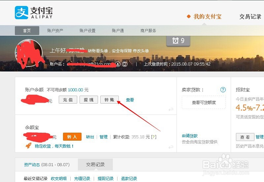This screenshot has width=264, height=182.
Task: Click the 转账 button
Action: point(110,100)
